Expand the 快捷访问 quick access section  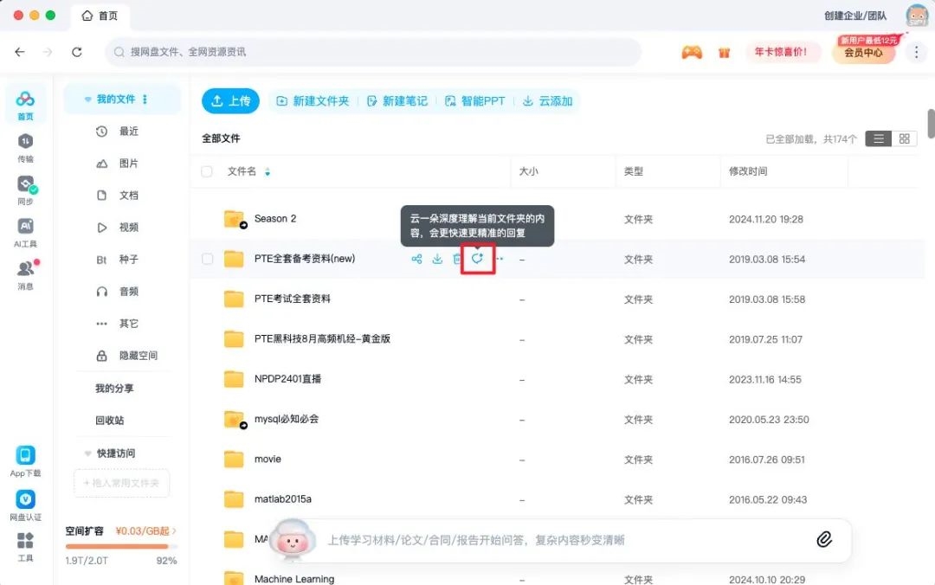87,453
